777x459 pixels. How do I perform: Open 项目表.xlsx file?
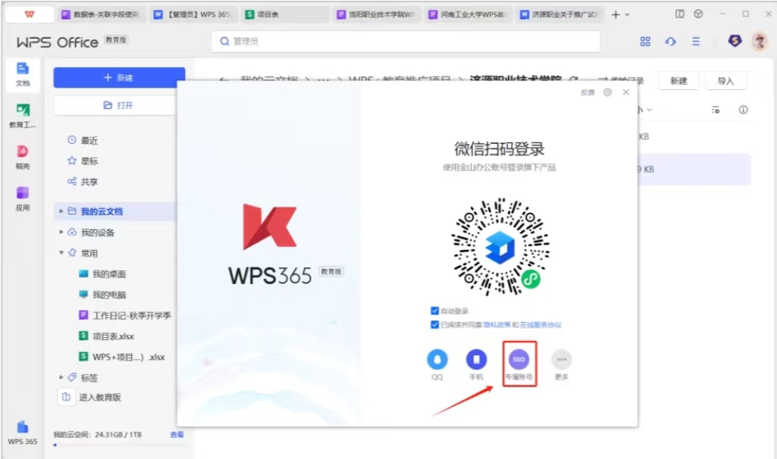[107, 336]
